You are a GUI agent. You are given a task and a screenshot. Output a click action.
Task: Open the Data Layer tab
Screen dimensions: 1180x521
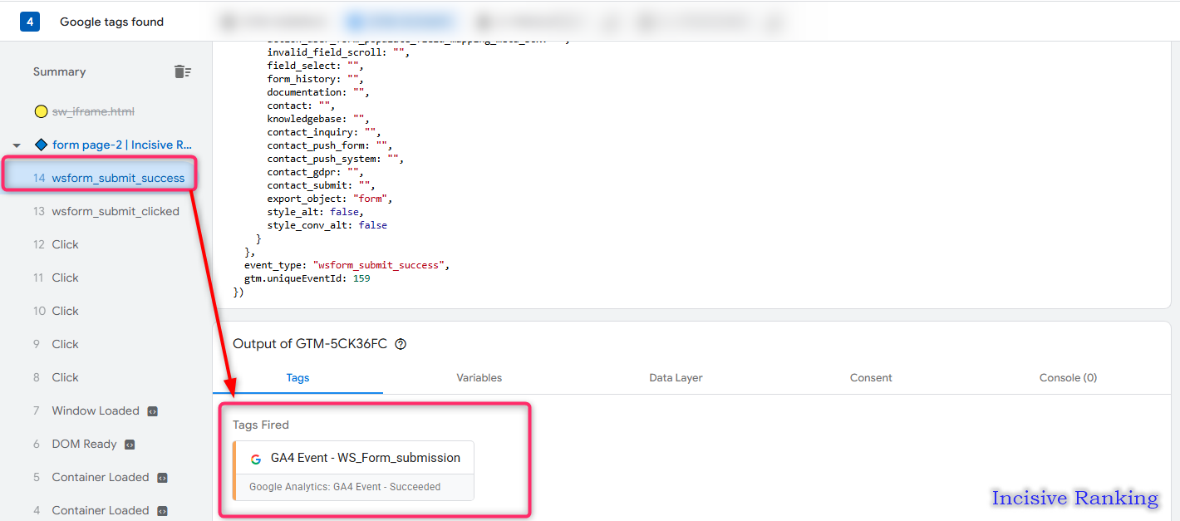676,377
